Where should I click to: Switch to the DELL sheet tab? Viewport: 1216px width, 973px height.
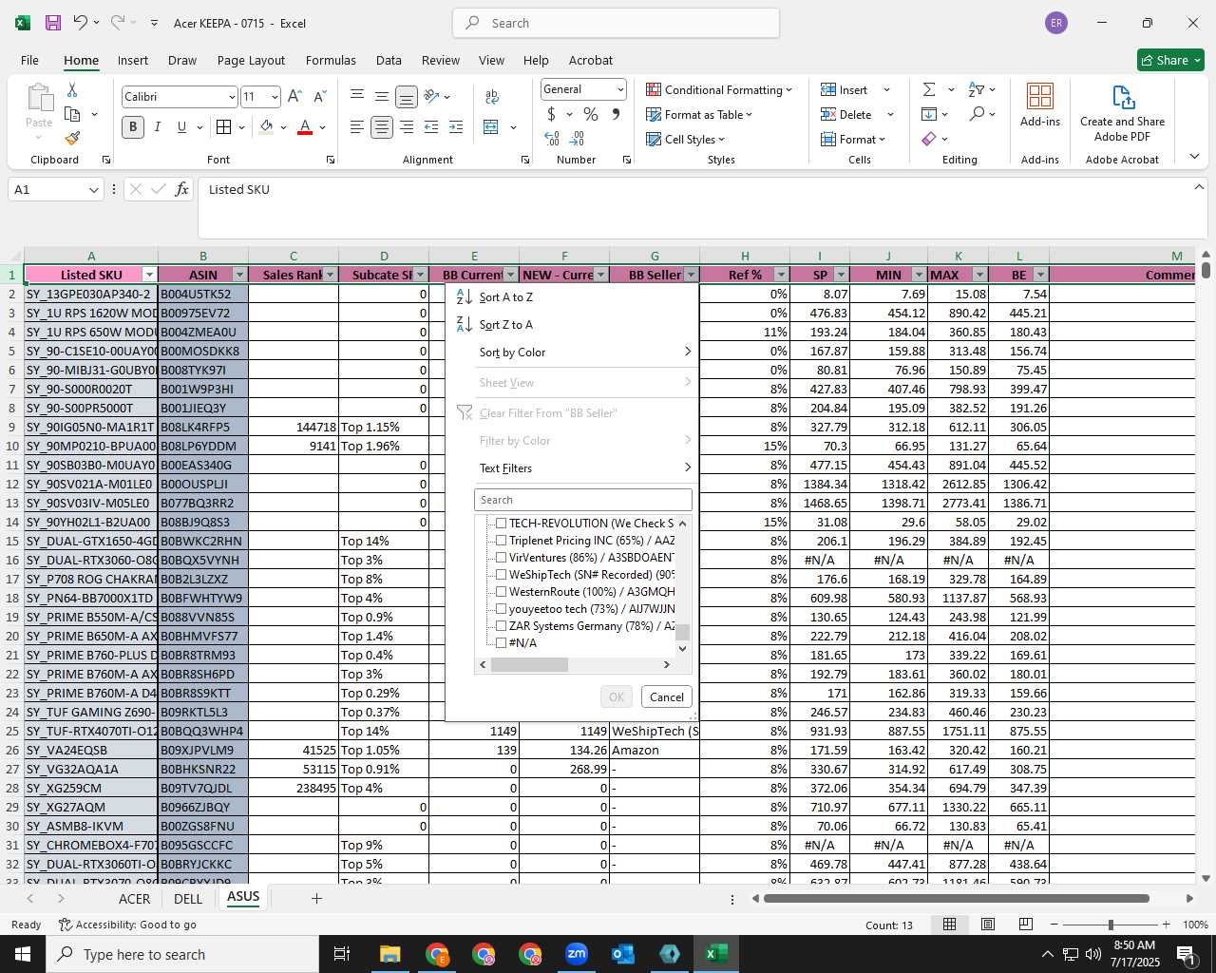coord(188,899)
